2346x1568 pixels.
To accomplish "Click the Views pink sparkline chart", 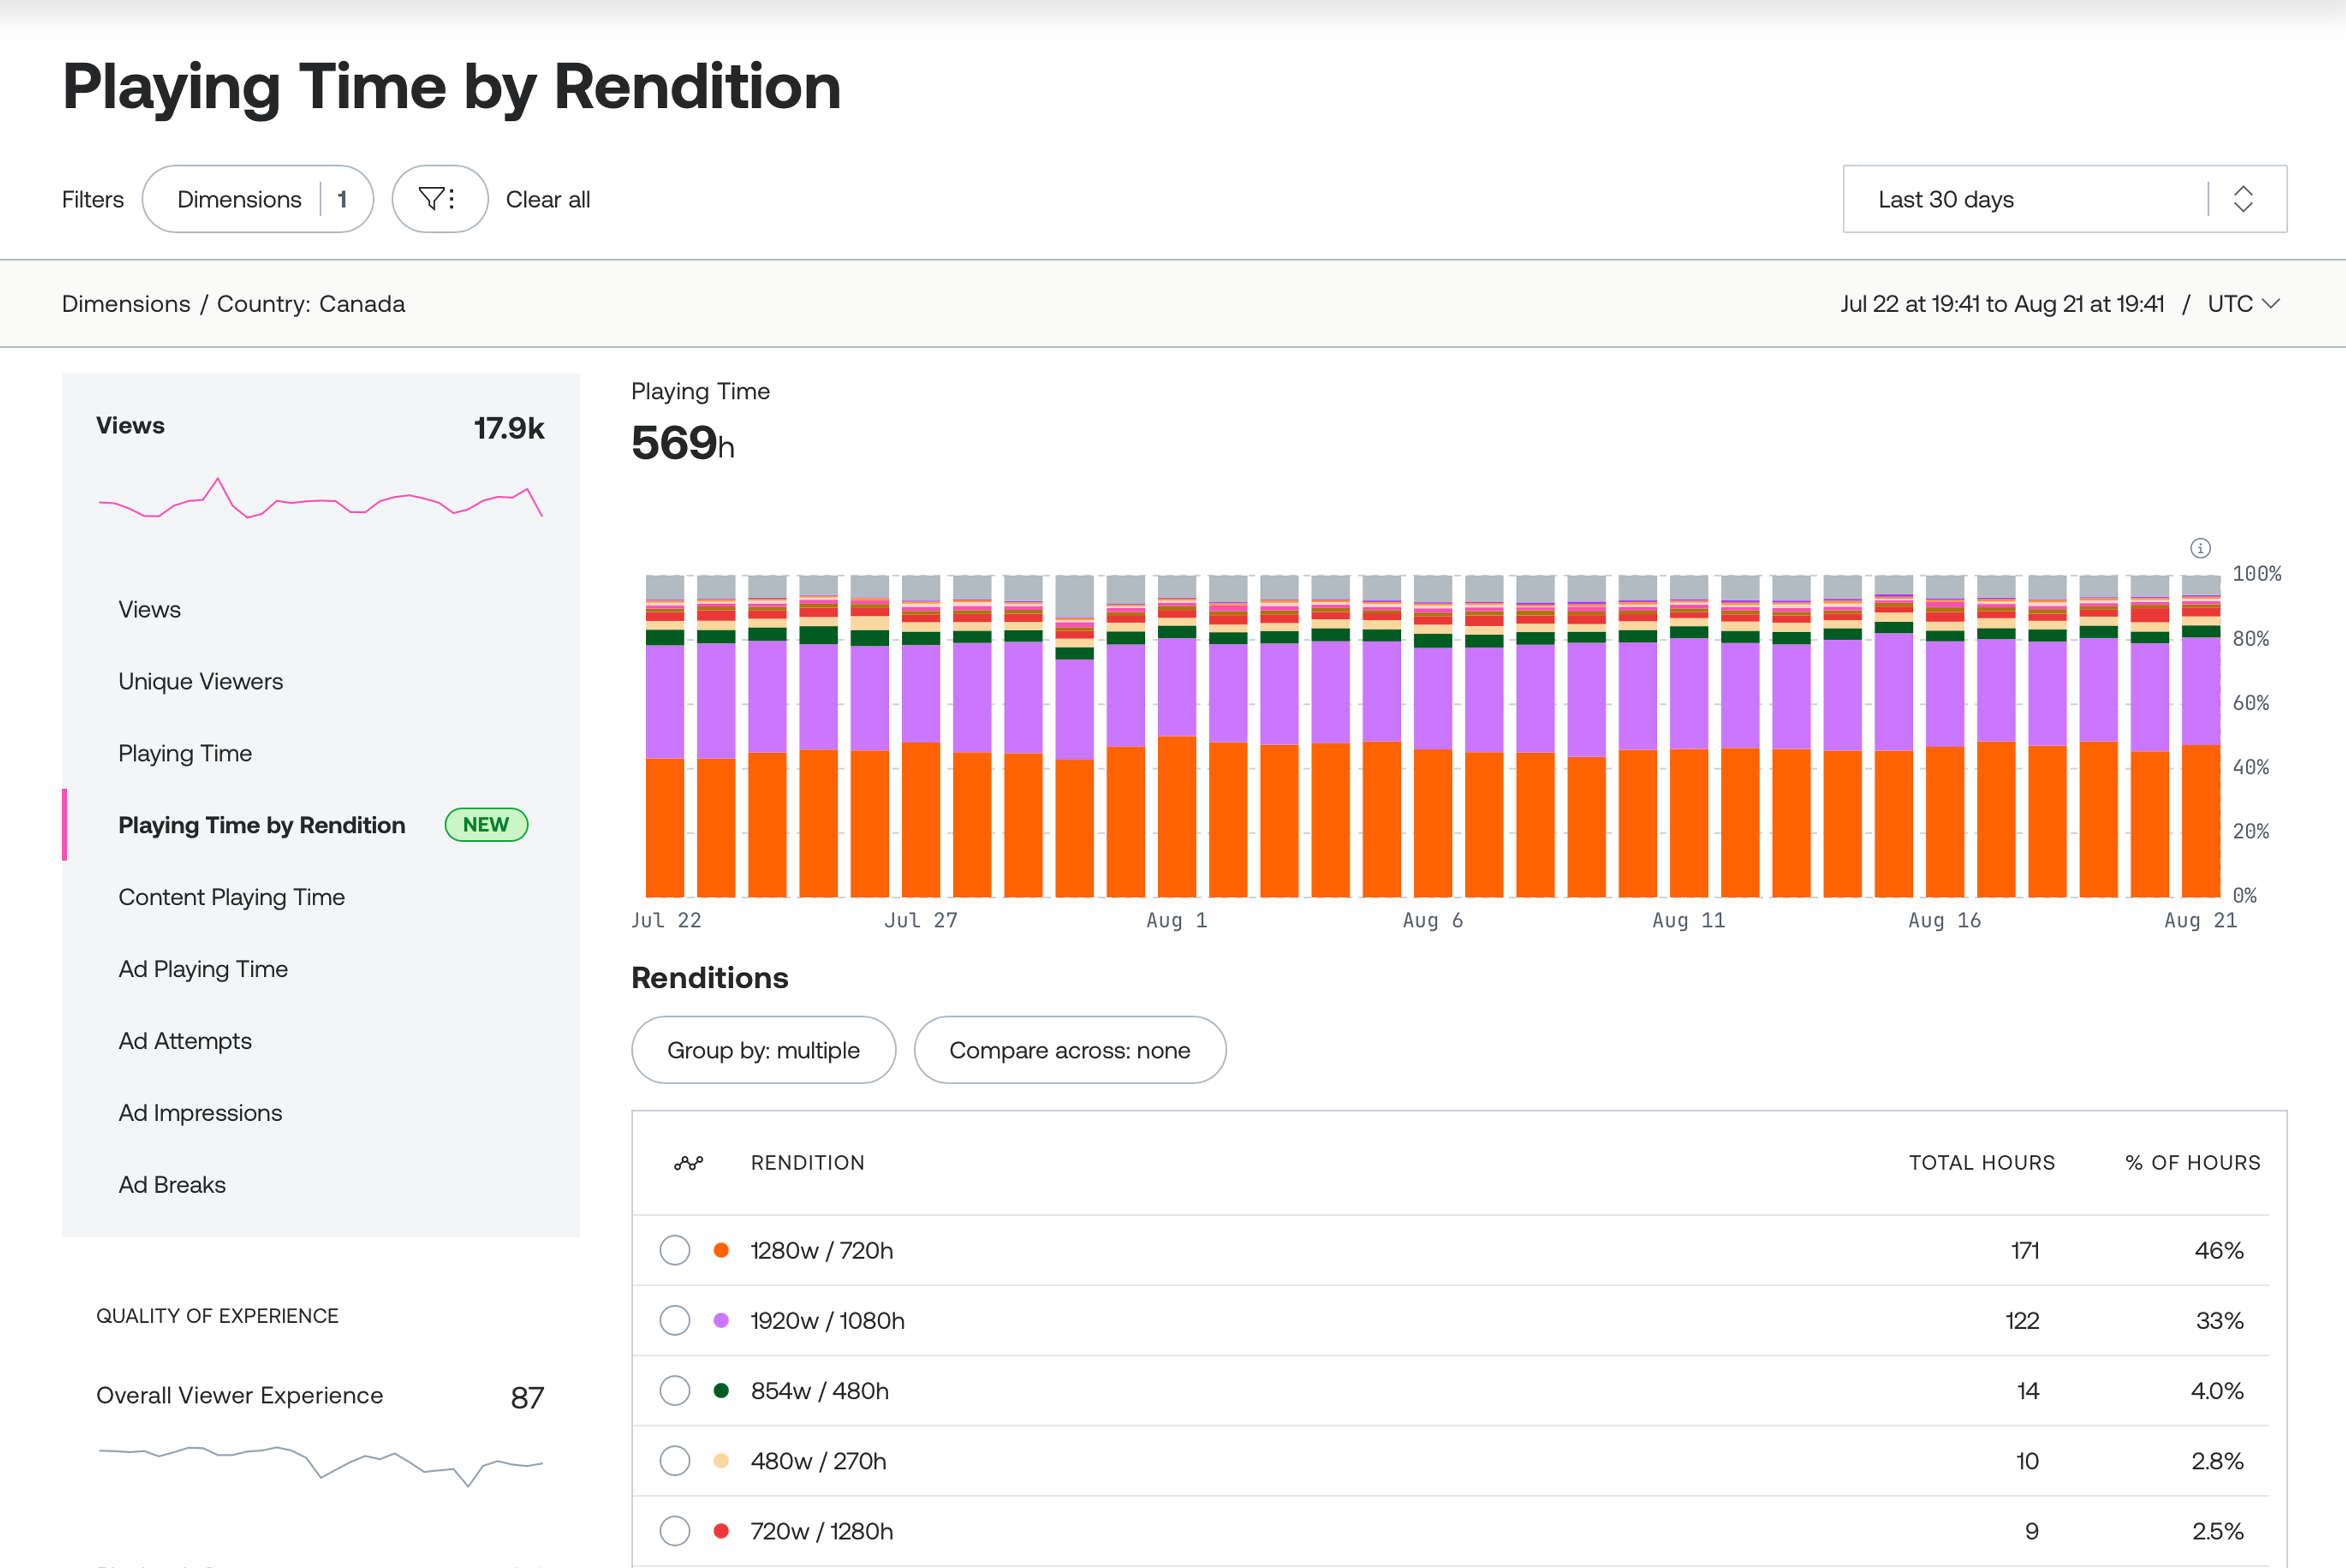I will coord(320,498).
